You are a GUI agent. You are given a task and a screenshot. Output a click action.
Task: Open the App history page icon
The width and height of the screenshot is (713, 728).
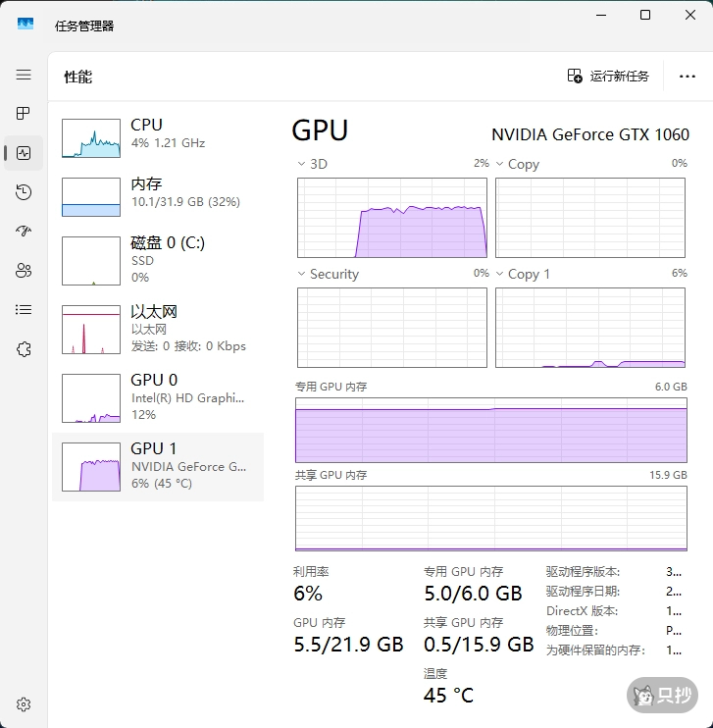(x=24, y=192)
